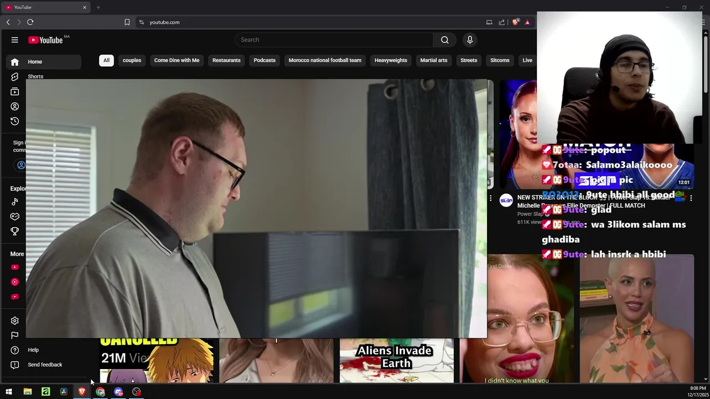This screenshot has width=710, height=399.
Task: Open YouTube Kids icon under More
Action: (x=15, y=296)
